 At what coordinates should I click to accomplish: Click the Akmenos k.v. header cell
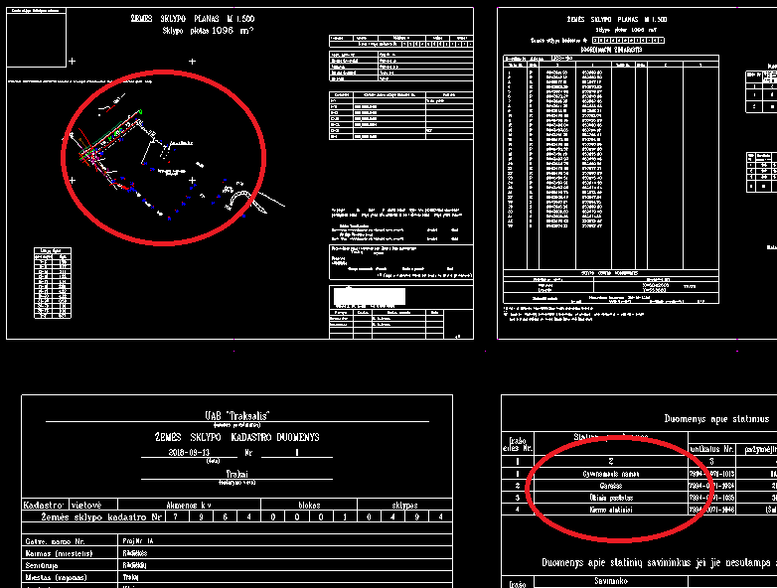[189, 506]
